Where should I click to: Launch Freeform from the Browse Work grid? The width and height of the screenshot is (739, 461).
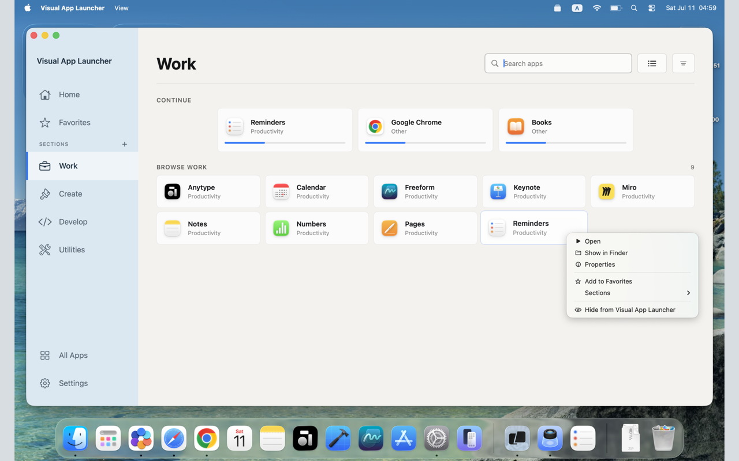[426, 191]
